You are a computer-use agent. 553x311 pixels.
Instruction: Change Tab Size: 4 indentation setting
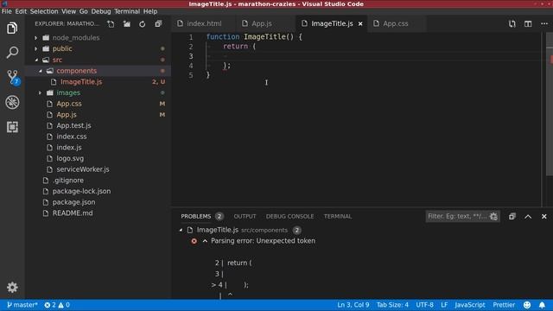point(392,305)
